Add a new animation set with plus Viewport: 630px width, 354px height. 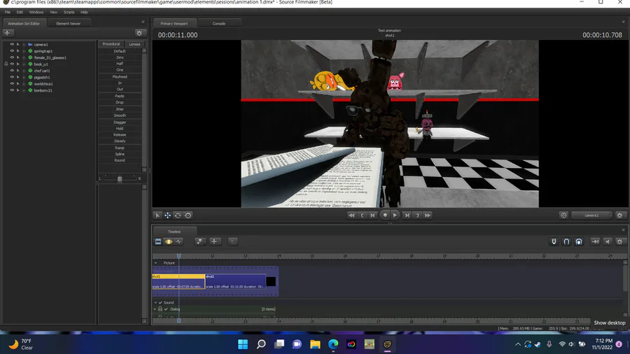click(7, 33)
